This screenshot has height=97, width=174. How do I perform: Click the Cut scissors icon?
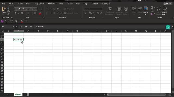pos(8,8)
